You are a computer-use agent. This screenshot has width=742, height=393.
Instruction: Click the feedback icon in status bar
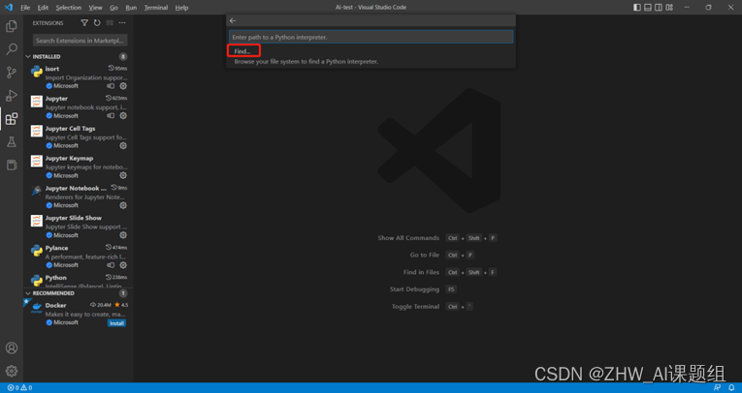coord(718,388)
